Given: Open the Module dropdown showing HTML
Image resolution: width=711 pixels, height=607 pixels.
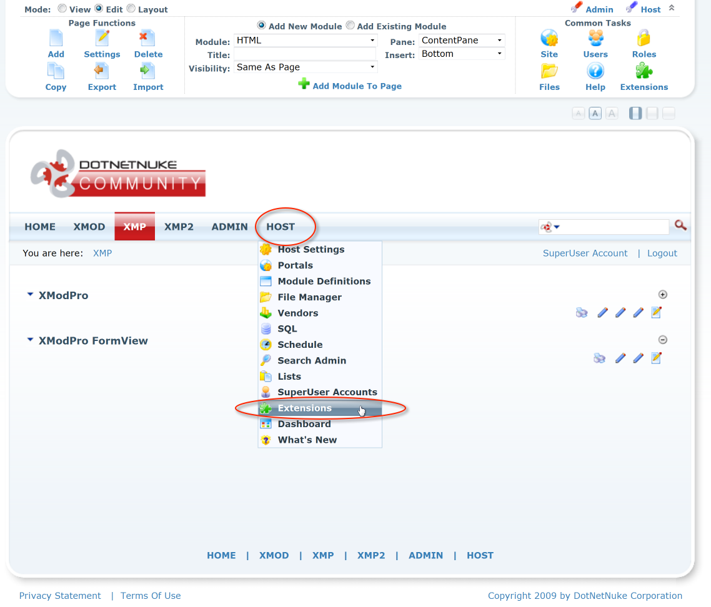Looking at the screenshot, I should click(306, 41).
